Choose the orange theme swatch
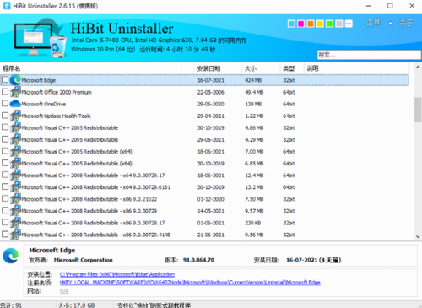Image resolution: width=422 pixels, height=308 pixels. click(x=311, y=24)
